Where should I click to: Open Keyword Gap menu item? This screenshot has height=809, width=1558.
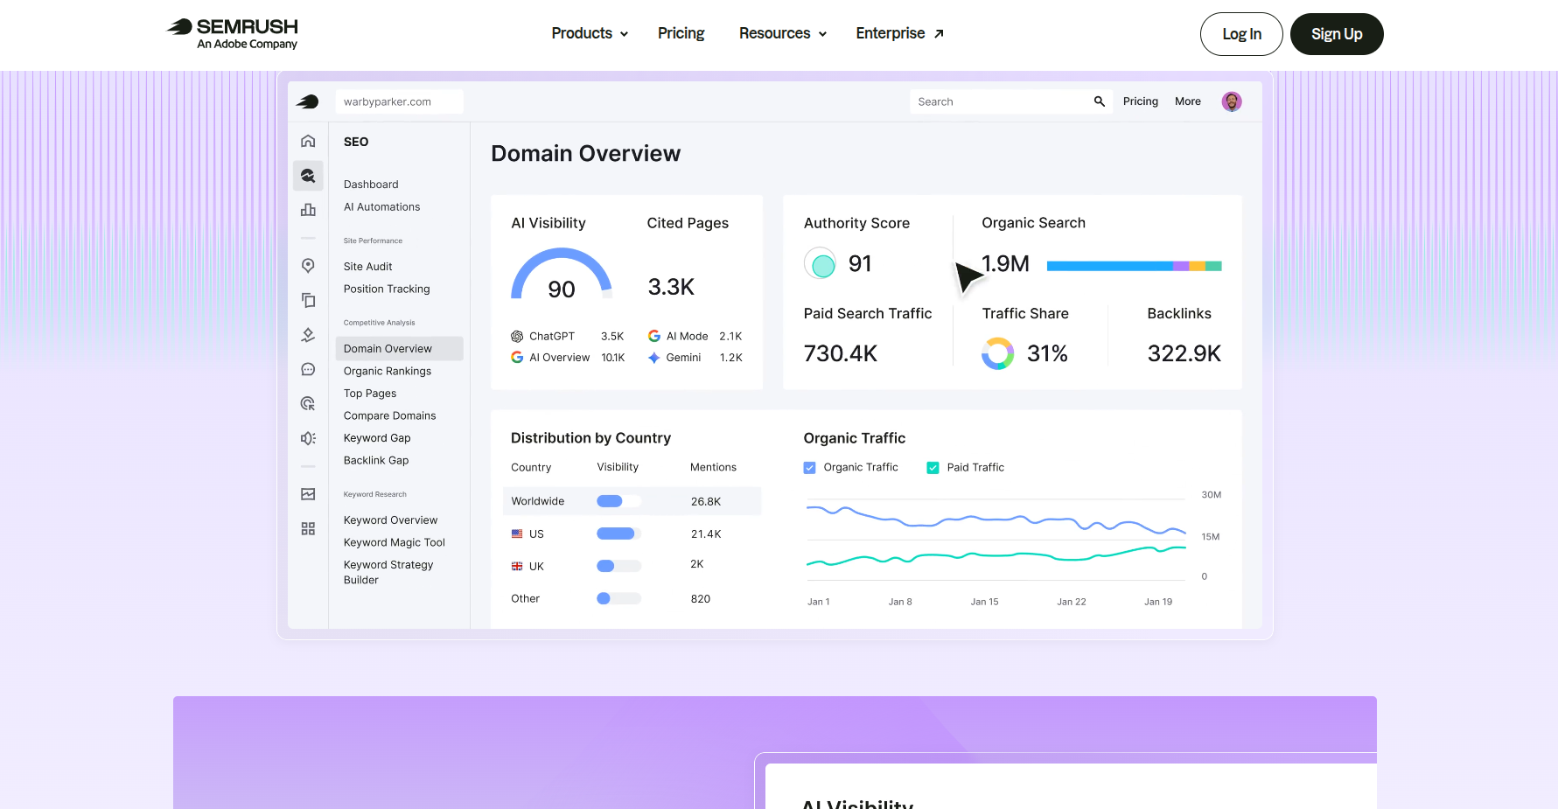point(377,438)
